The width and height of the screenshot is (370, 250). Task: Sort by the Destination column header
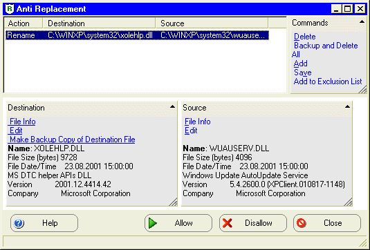point(99,23)
